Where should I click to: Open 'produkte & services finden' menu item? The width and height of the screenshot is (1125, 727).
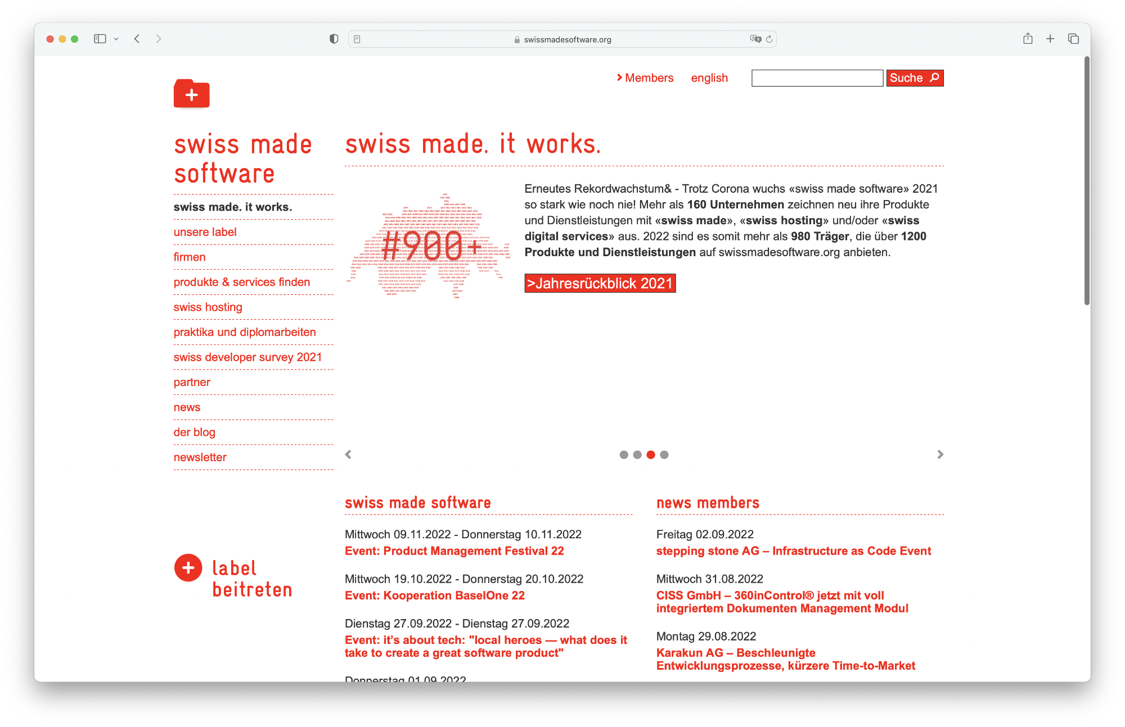pos(242,282)
